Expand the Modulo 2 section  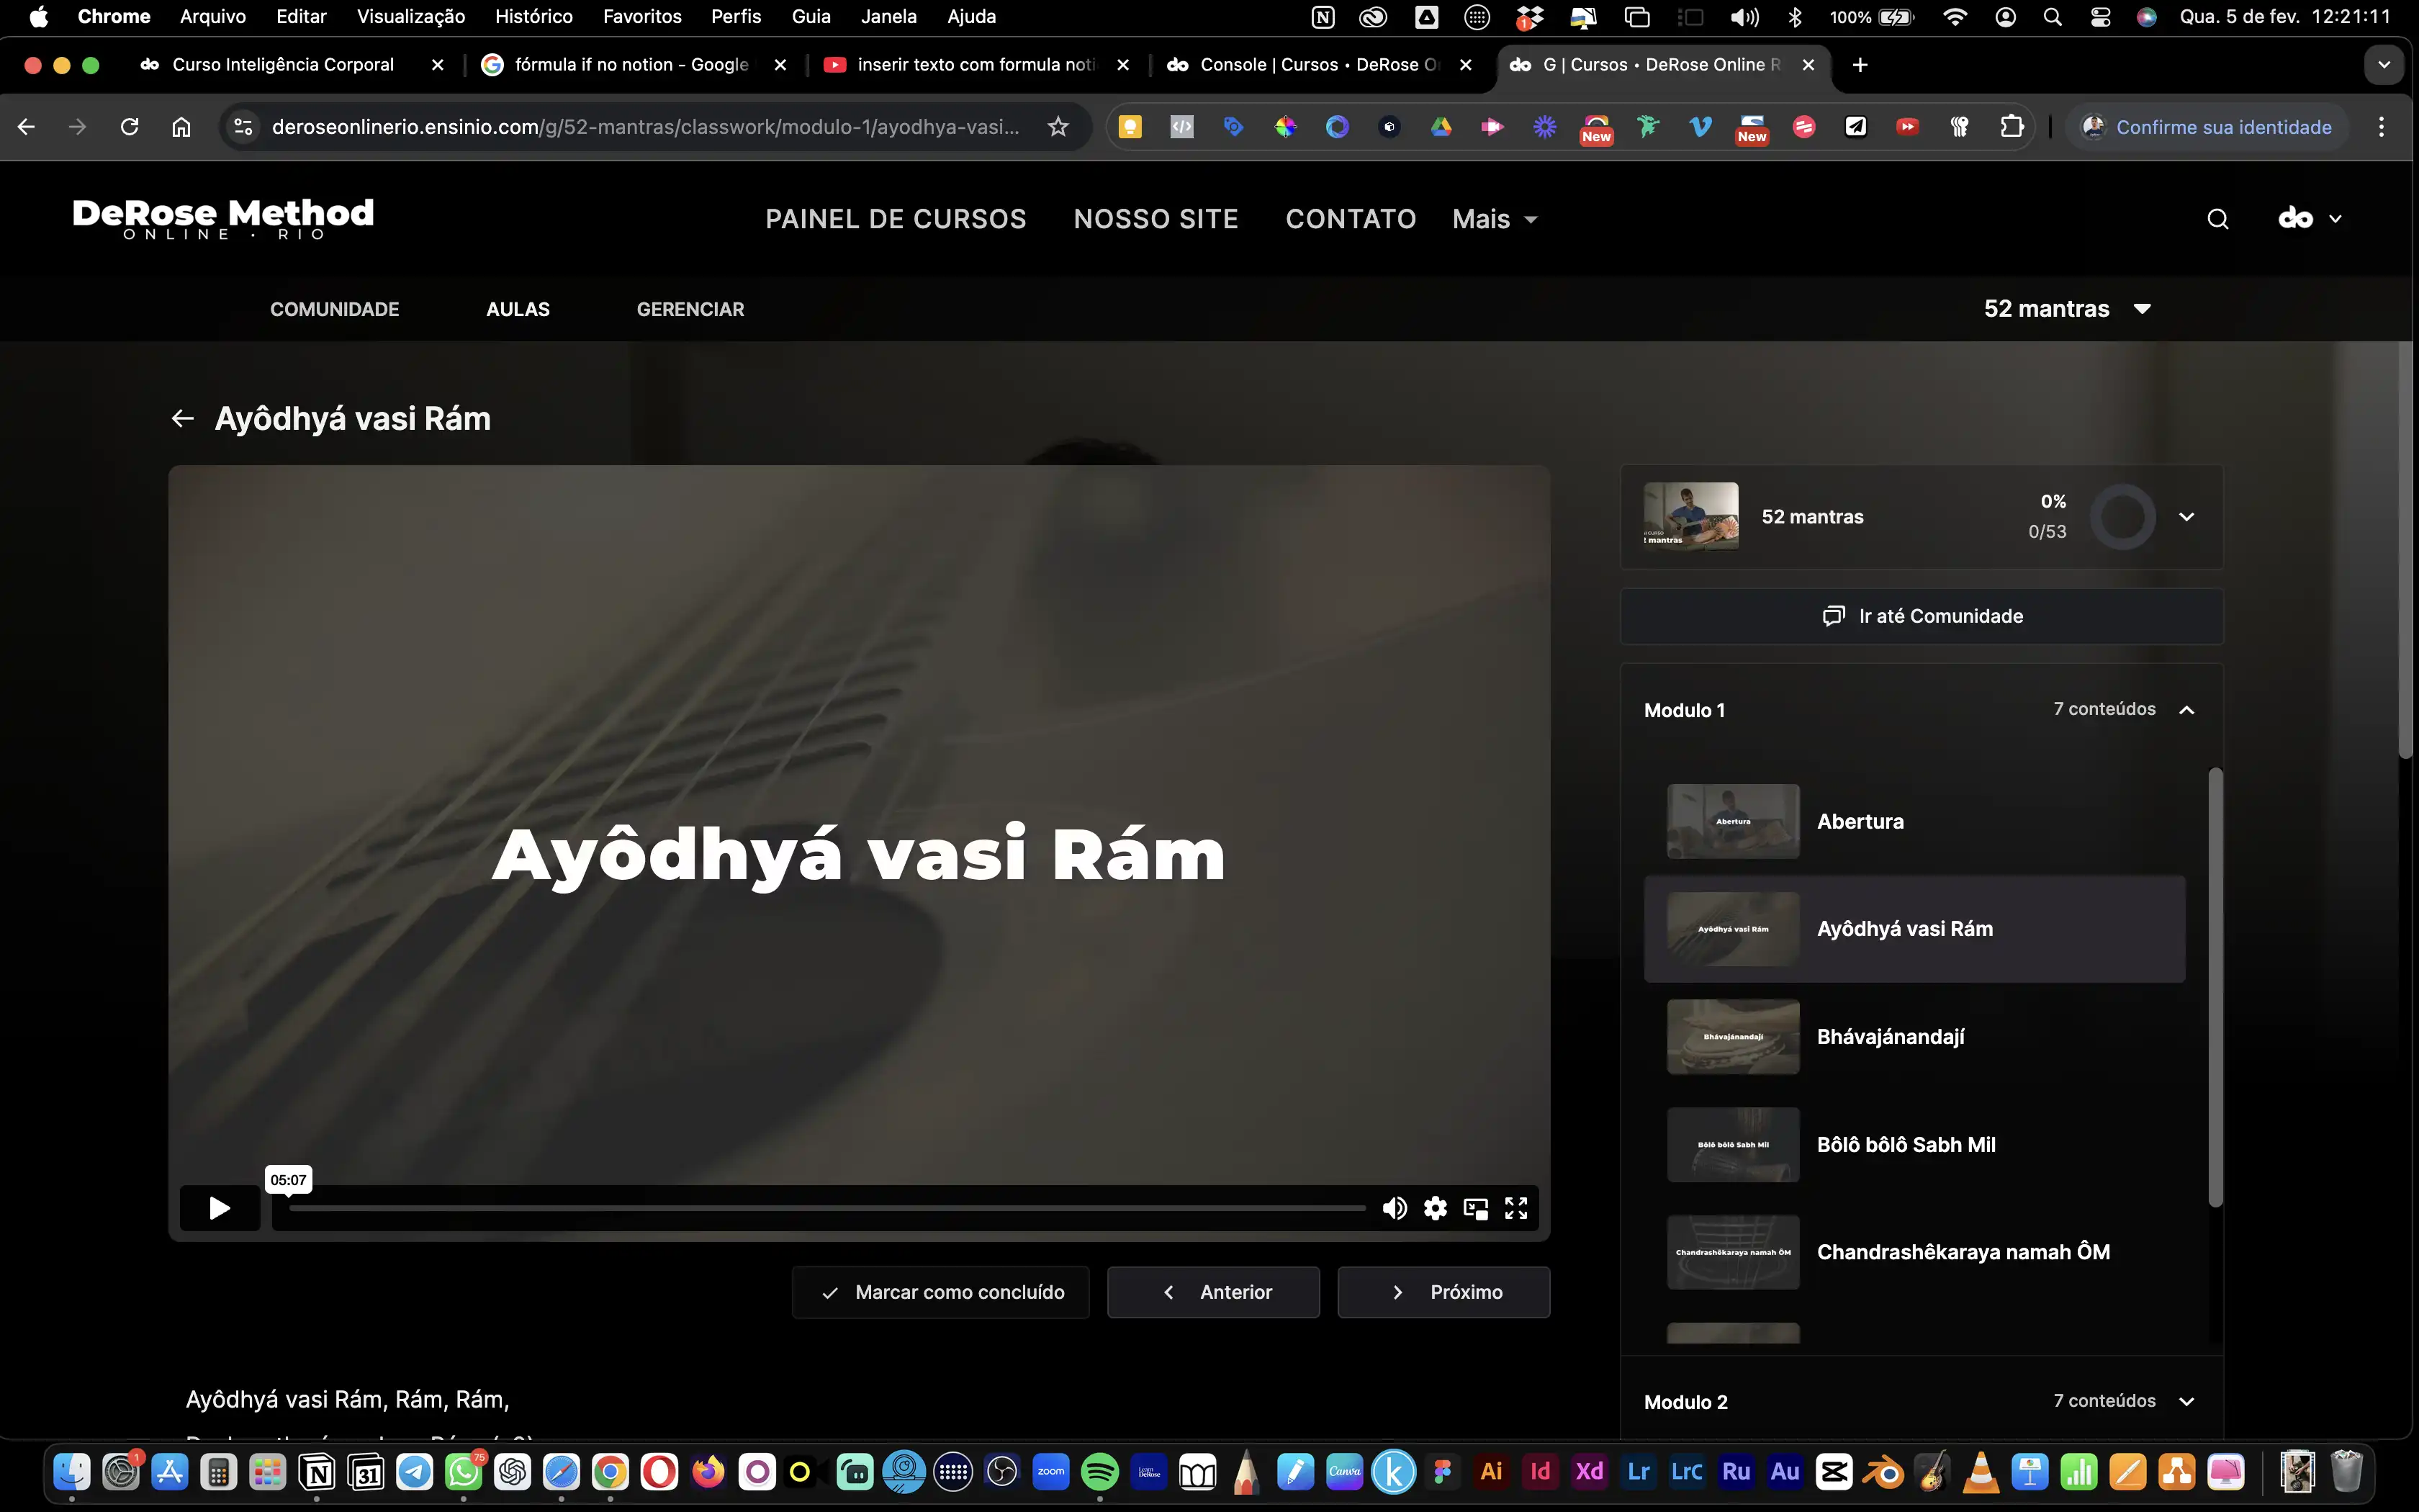click(x=2186, y=1401)
